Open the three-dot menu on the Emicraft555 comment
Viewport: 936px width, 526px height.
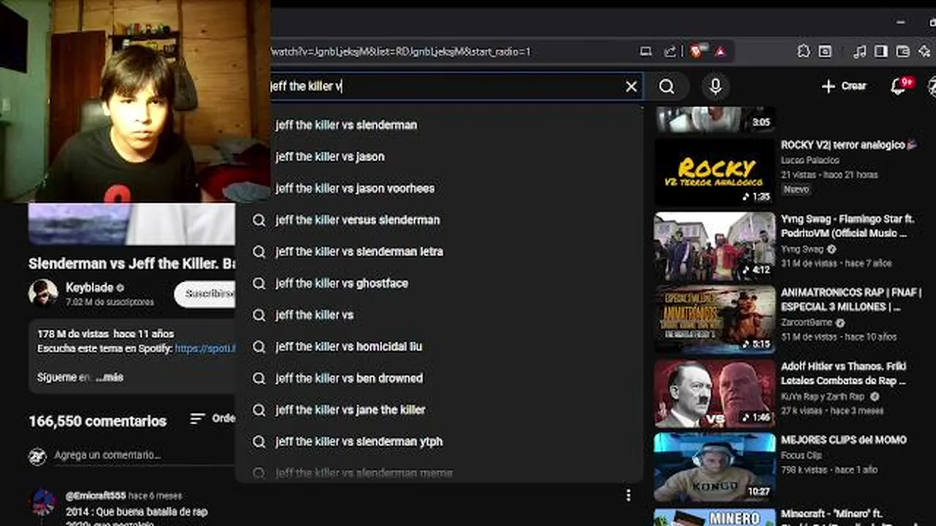point(628,495)
